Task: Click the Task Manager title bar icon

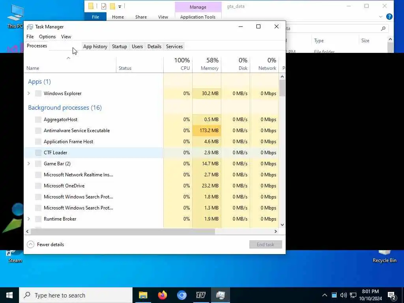Action: pyautogui.click(x=30, y=27)
